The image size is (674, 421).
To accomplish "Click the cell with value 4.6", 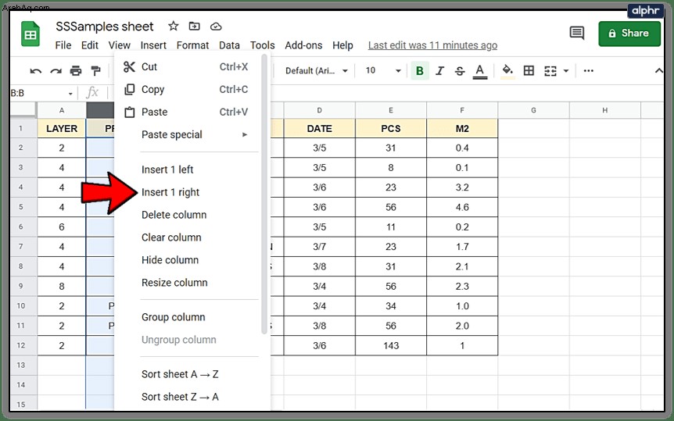I will click(x=462, y=207).
